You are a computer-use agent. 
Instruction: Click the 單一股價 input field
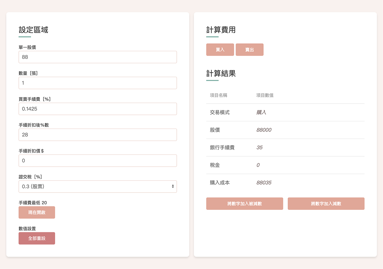[x=98, y=57]
